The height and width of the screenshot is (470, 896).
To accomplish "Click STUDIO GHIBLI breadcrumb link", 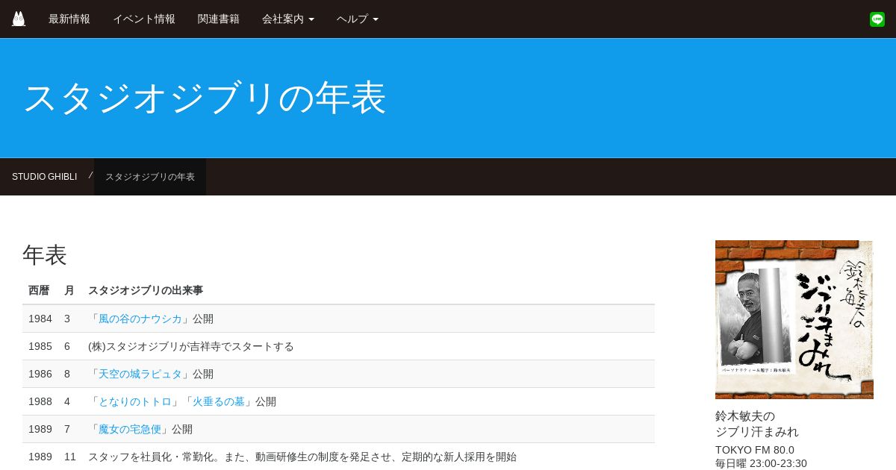I will pos(44,177).
